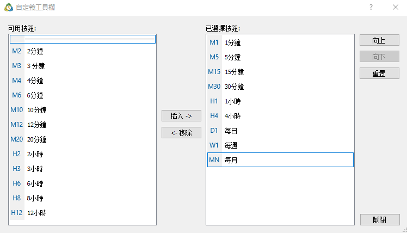Select the H1 timeframe icon
The width and height of the screenshot is (407, 233).
[x=214, y=101]
